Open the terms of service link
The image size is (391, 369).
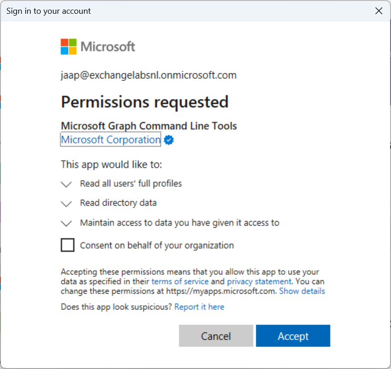coord(180,281)
